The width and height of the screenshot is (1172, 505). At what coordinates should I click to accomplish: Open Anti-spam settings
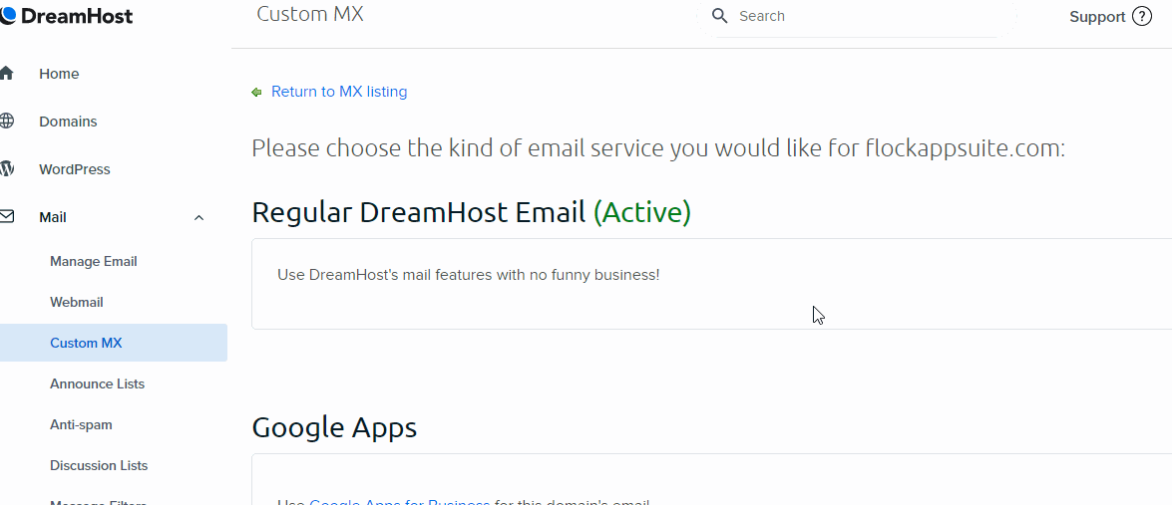[81, 424]
